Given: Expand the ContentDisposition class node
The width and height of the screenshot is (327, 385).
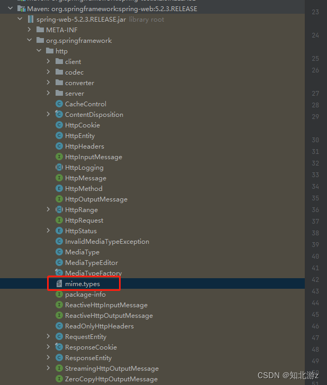Looking at the screenshot, I should [x=48, y=114].
